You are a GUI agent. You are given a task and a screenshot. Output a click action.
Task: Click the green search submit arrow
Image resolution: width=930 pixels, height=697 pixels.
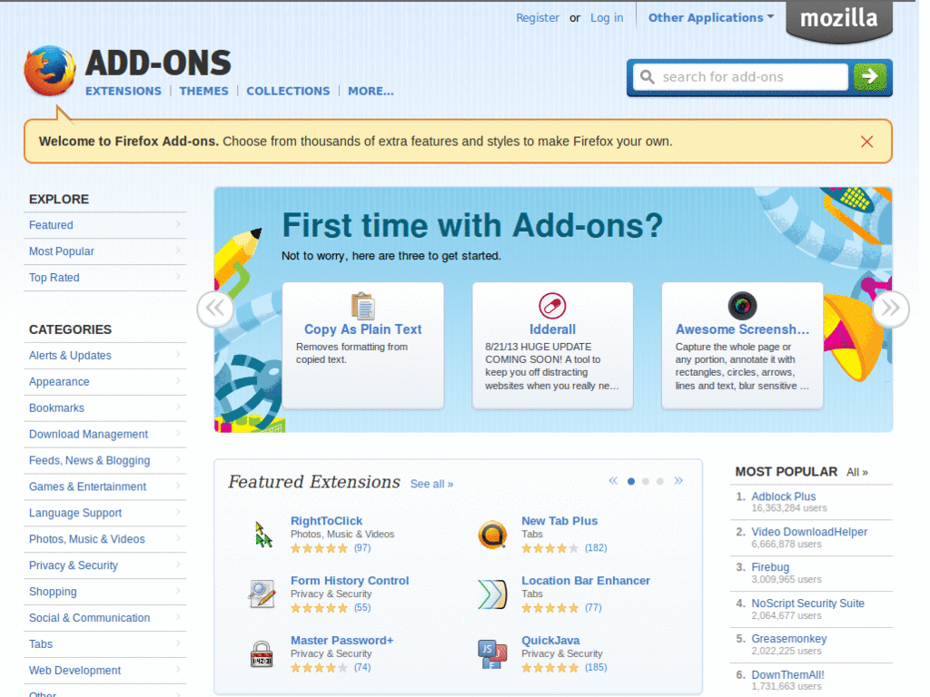pyautogui.click(x=869, y=77)
